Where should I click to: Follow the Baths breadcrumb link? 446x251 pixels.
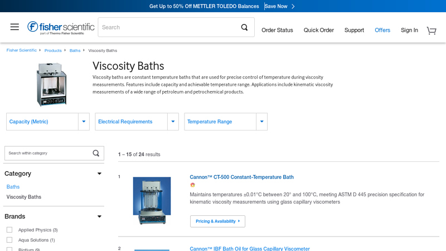(x=75, y=50)
